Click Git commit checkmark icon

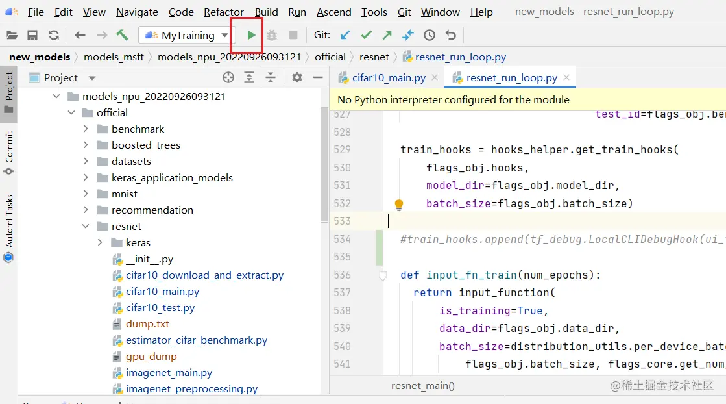tap(366, 35)
